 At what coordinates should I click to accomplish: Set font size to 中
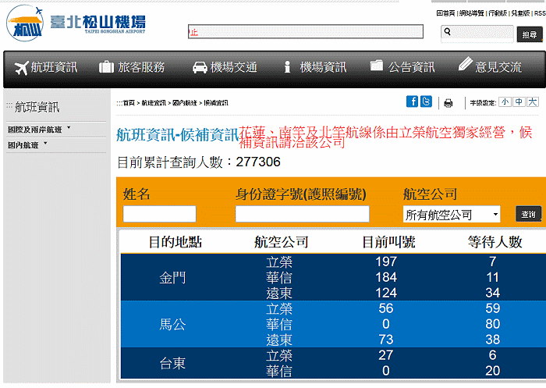(x=519, y=102)
